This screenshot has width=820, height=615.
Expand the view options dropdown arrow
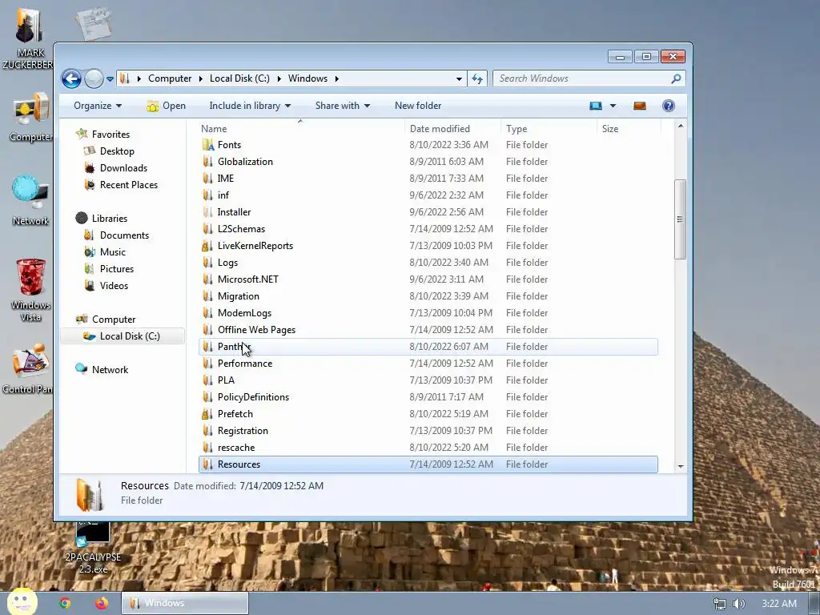click(613, 106)
